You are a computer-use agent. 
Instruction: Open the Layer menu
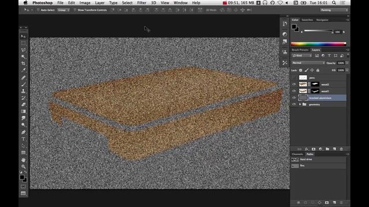tap(100, 3)
